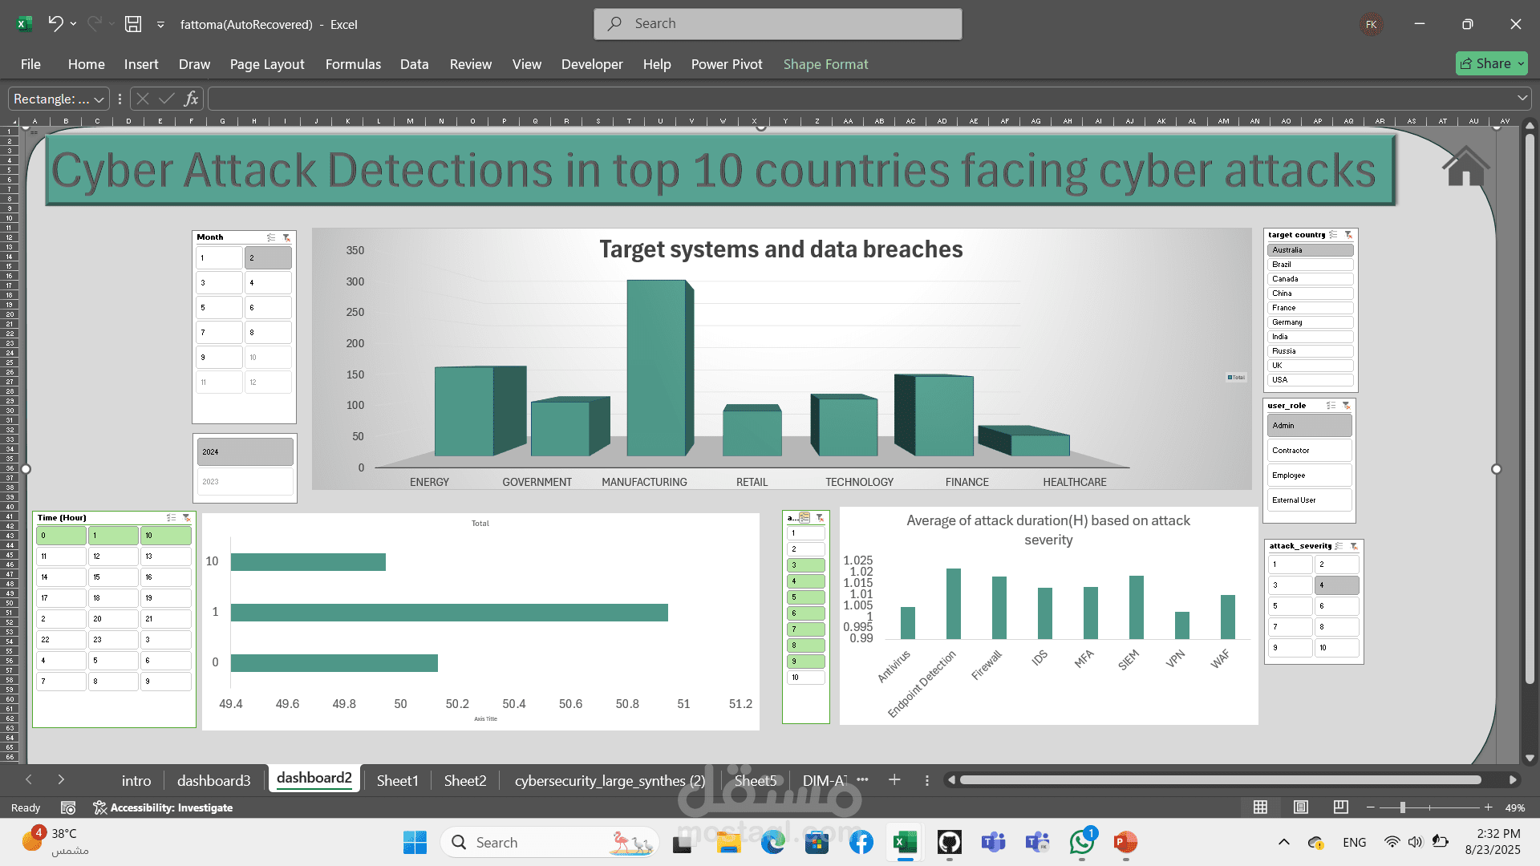Clear filter on target country slicer
This screenshot has height=866, width=1540.
coord(1348,235)
